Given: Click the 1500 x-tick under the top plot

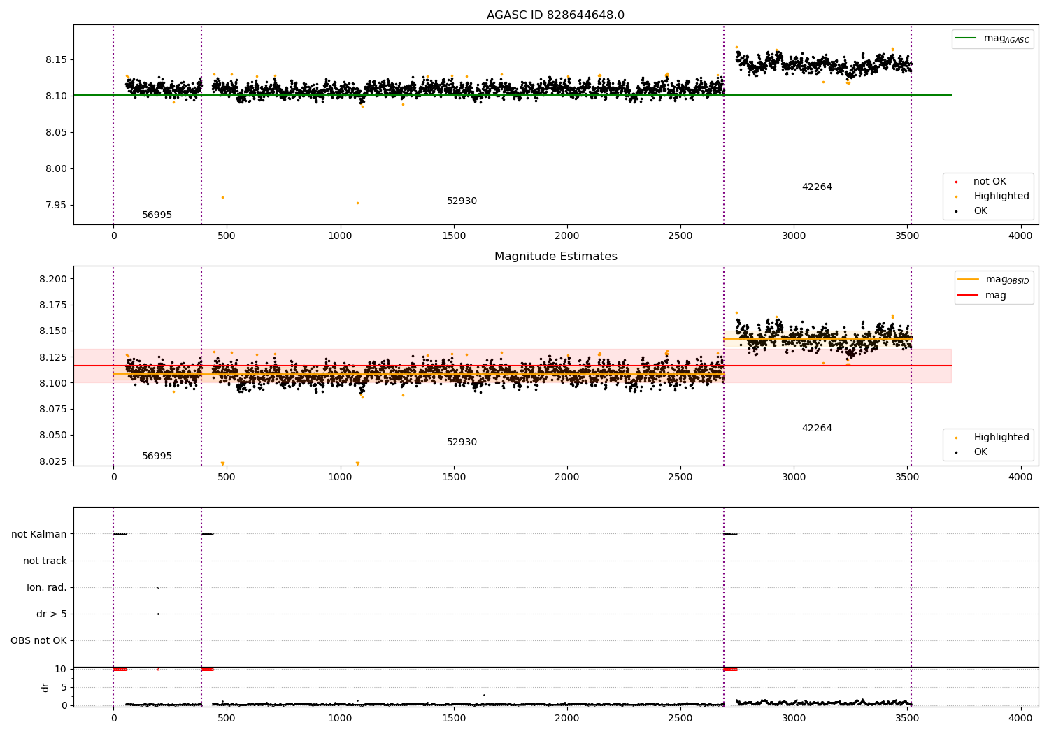Looking at the screenshot, I should coord(454,236).
